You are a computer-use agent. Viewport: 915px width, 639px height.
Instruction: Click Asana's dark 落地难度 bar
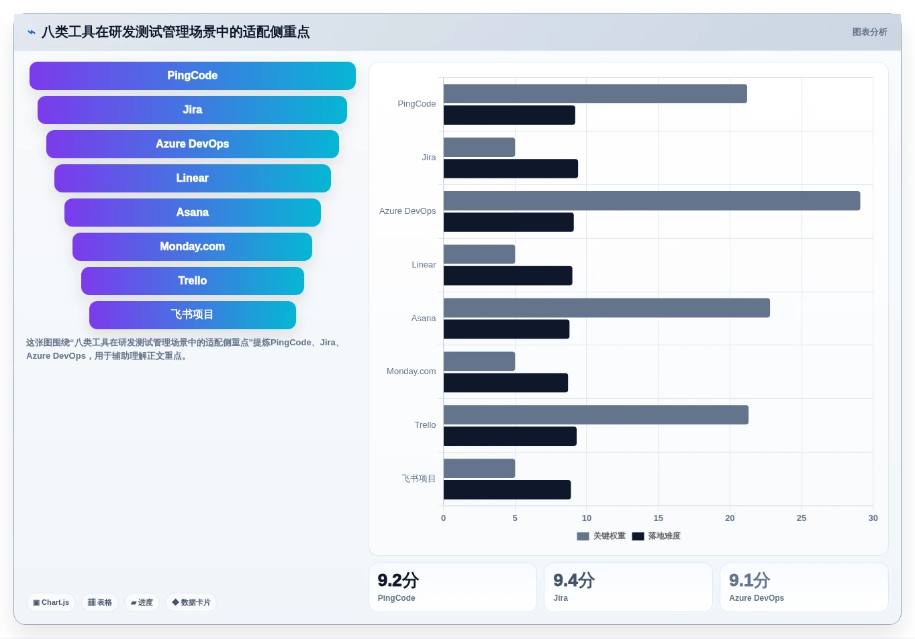(507, 329)
